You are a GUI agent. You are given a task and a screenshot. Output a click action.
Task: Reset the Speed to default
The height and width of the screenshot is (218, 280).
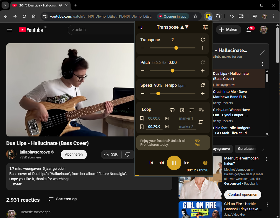coord(203,85)
